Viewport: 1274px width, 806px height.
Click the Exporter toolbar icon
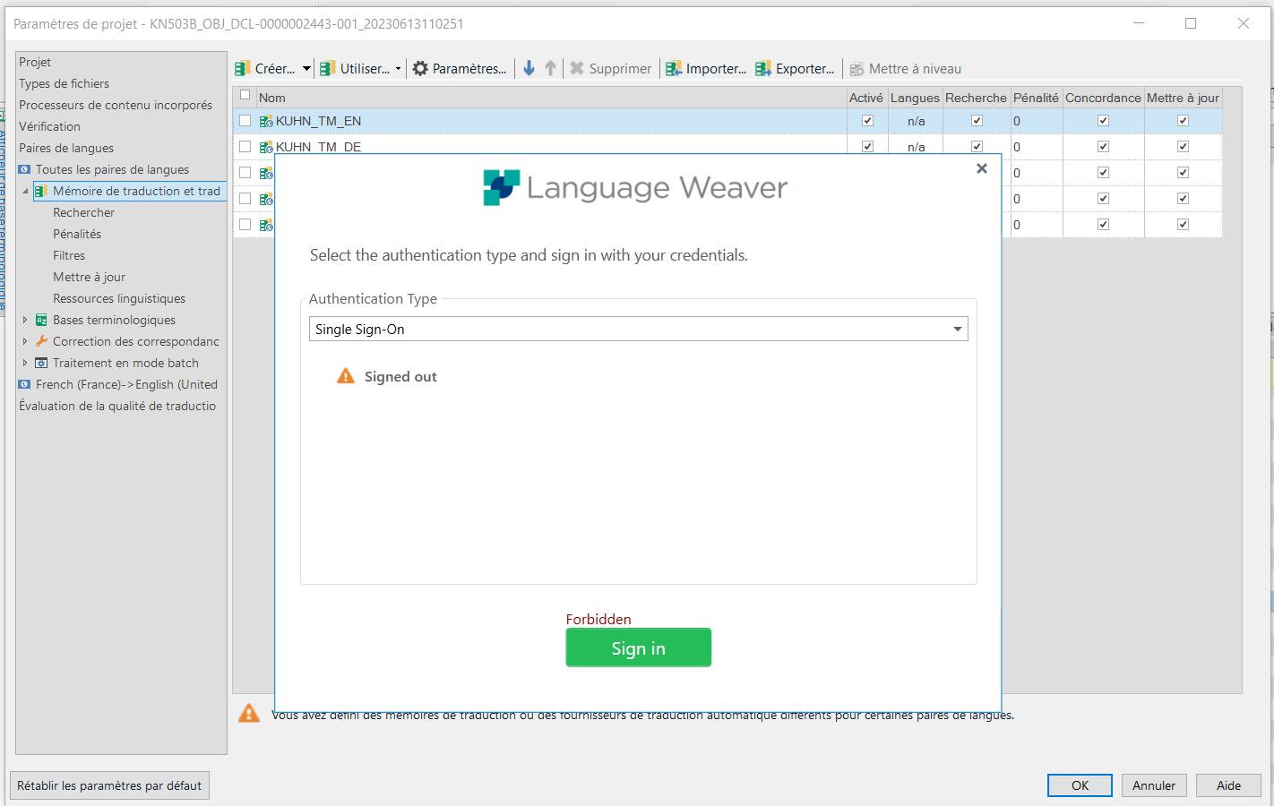(764, 68)
